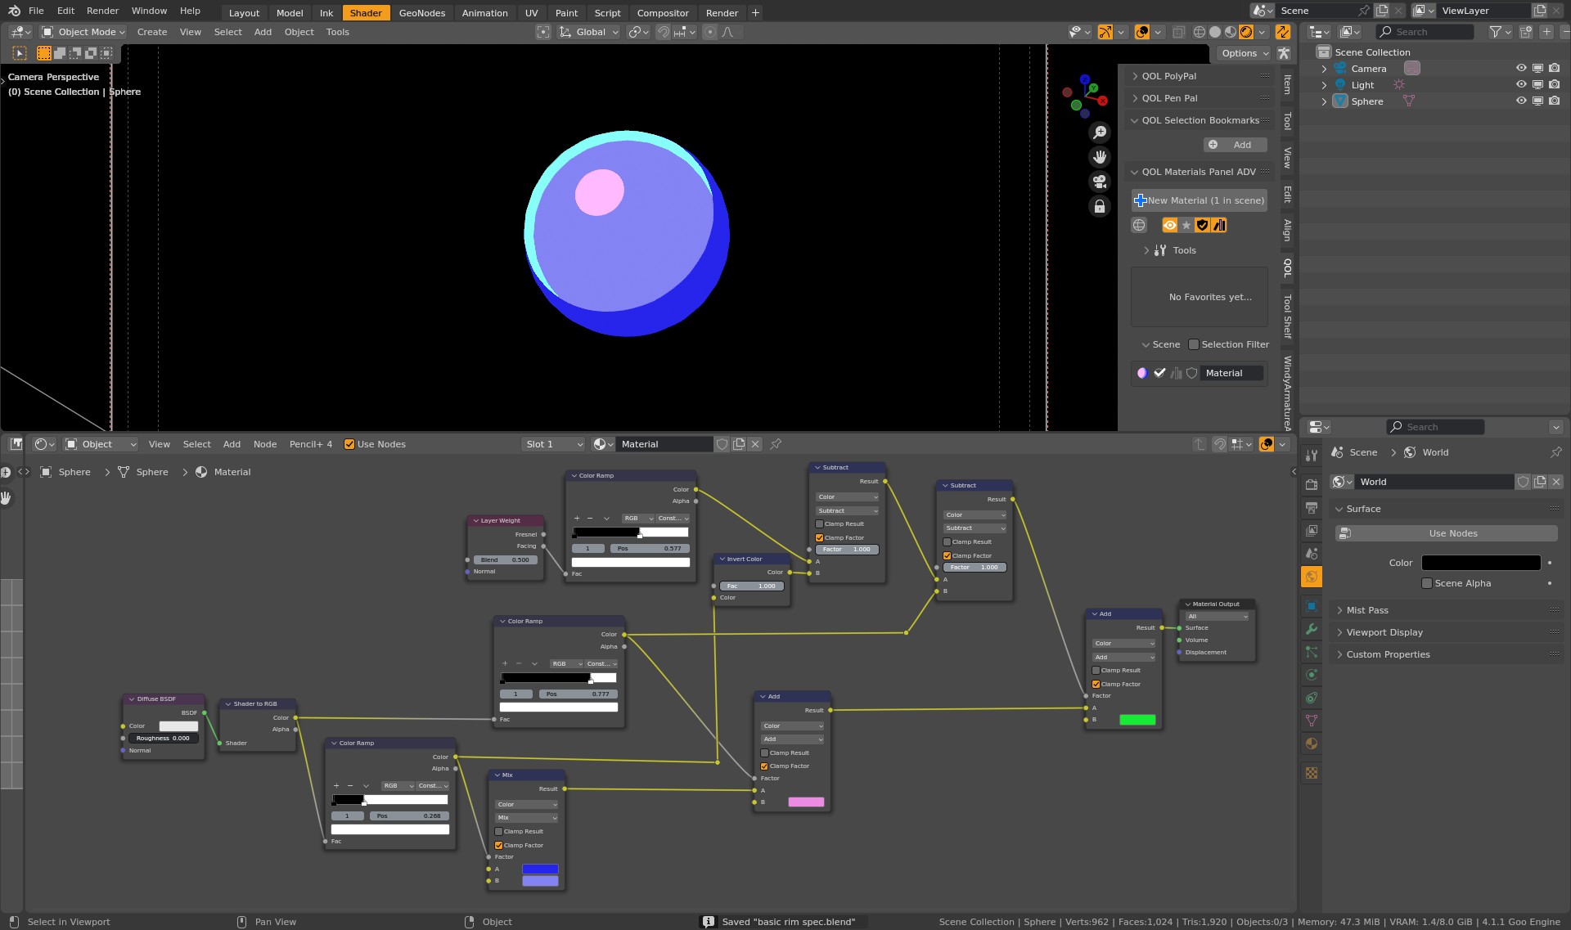The height and width of the screenshot is (930, 1571).
Task: Toggle camera view icon in viewport
Action: pyautogui.click(x=1100, y=182)
